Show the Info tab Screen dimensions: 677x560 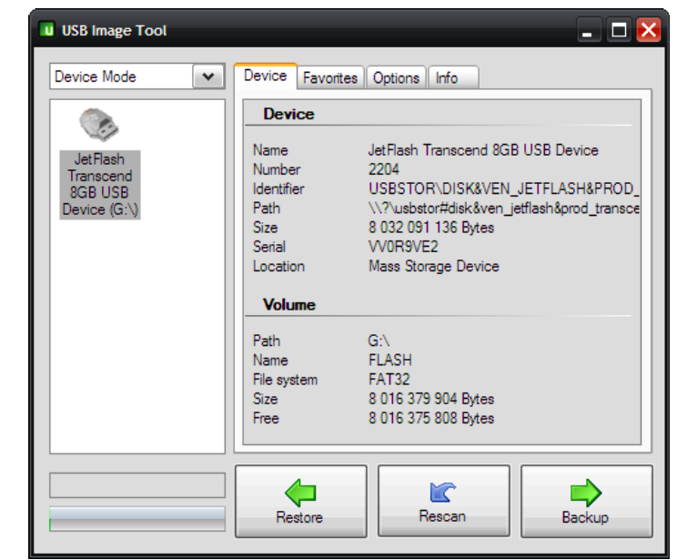tap(447, 78)
